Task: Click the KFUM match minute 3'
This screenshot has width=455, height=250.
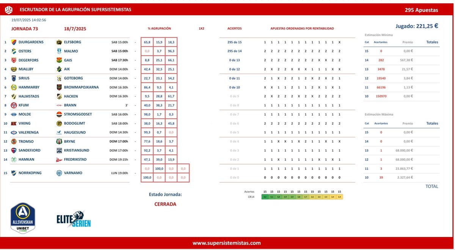Action: coord(127,105)
